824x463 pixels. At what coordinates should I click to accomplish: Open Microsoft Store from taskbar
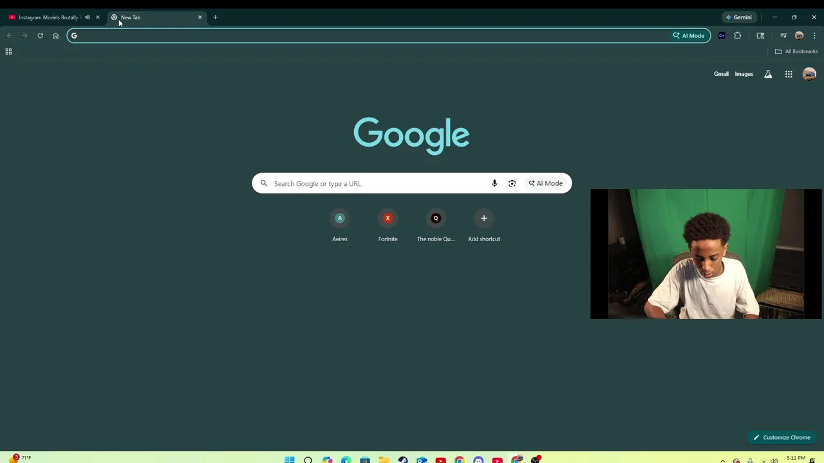point(365,460)
